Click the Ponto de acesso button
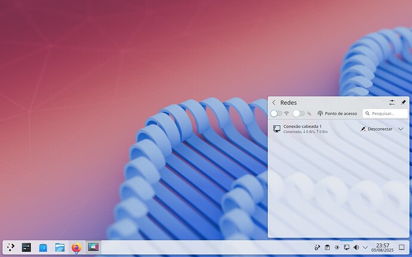This screenshot has width=412, height=257. pyautogui.click(x=337, y=113)
